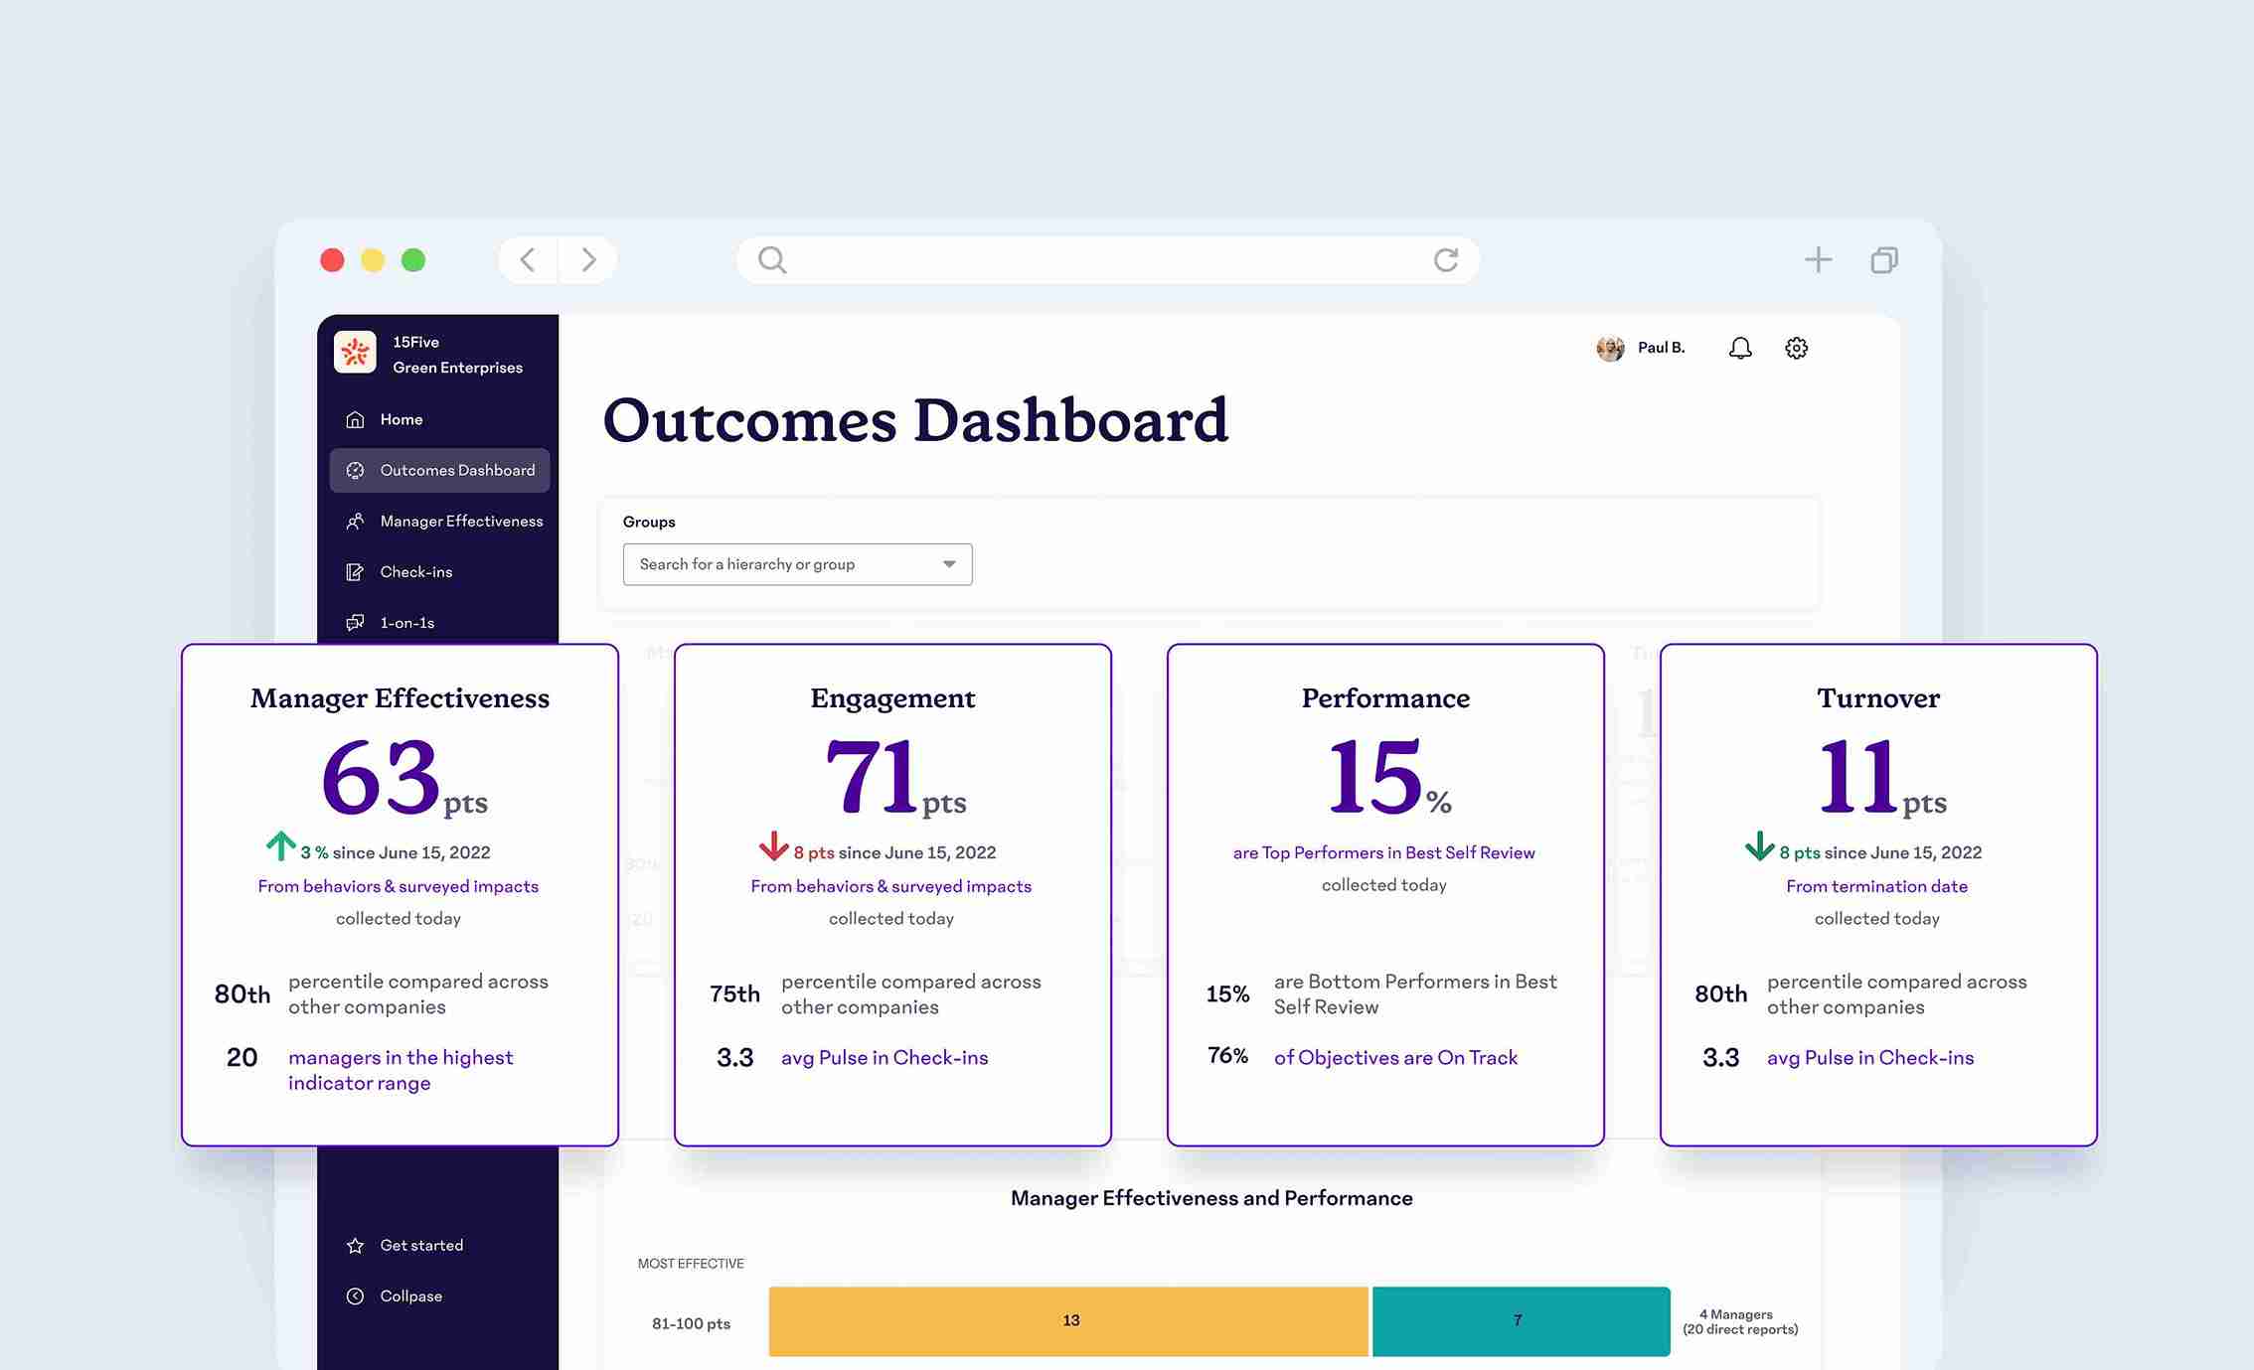The height and width of the screenshot is (1370, 2254).
Task: Click the browser refresh icon
Action: 1446,260
